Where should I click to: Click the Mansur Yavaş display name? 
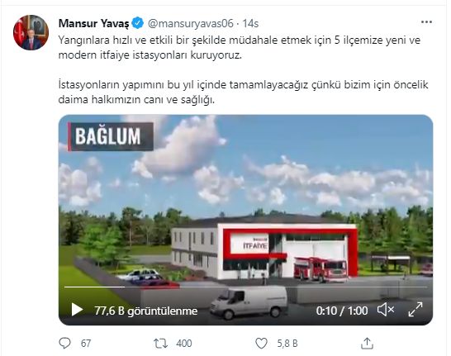click(x=94, y=23)
